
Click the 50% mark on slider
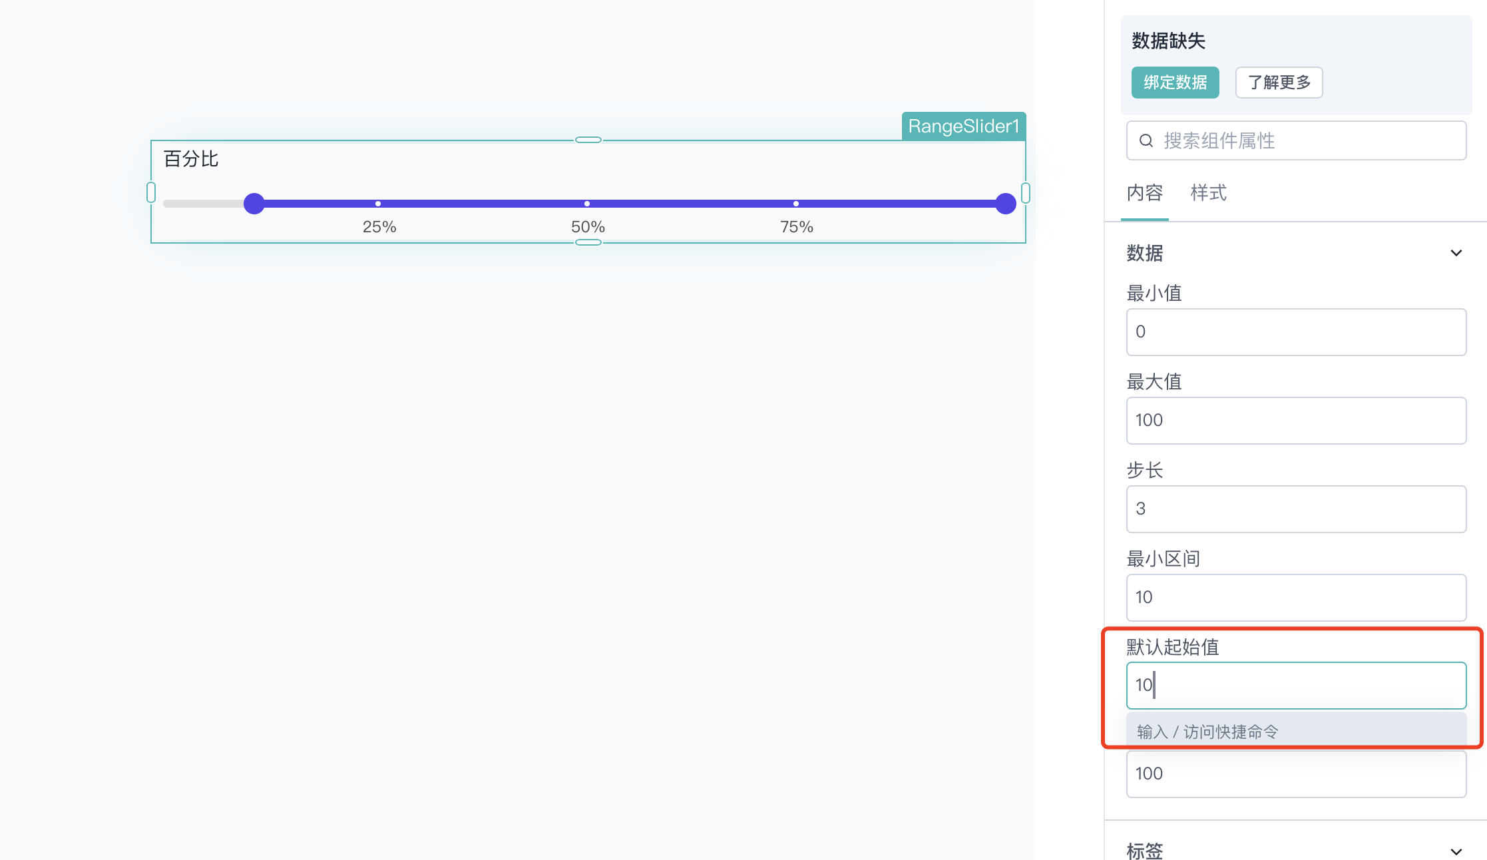(587, 204)
